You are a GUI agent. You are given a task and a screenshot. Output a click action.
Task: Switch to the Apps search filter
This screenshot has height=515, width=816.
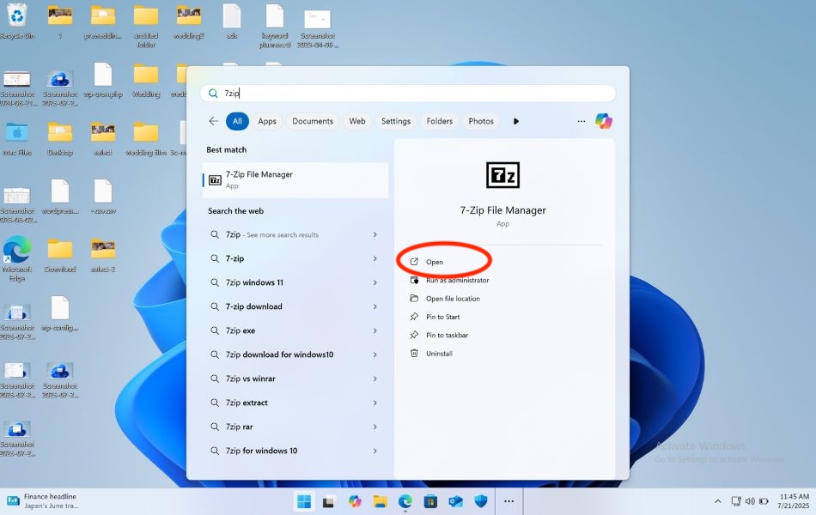pos(266,121)
